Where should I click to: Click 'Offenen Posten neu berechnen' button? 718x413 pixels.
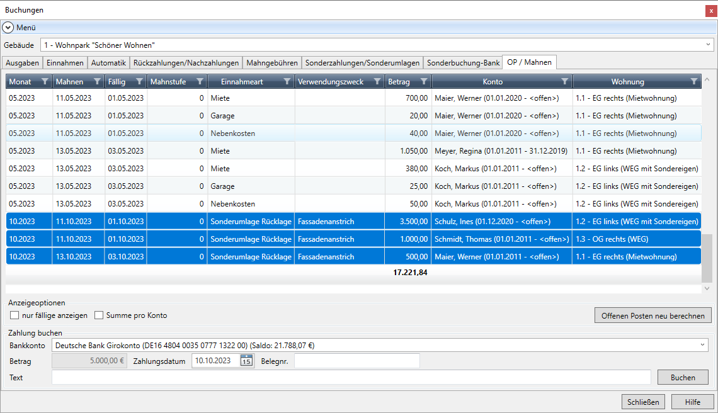[x=653, y=315]
